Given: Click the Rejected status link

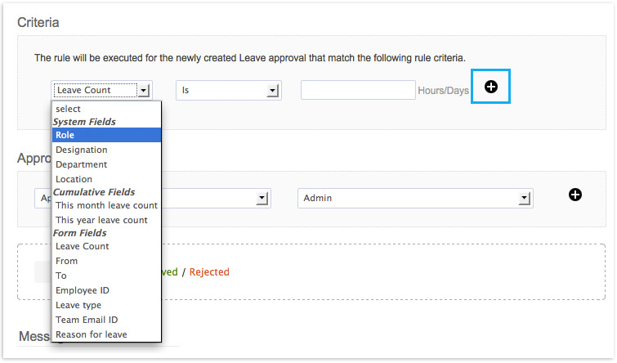Looking at the screenshot, I should [209, 272].
